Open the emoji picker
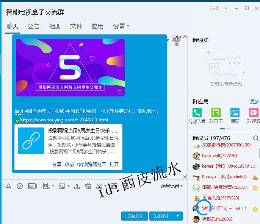260x224 pixels. [20, 186]
